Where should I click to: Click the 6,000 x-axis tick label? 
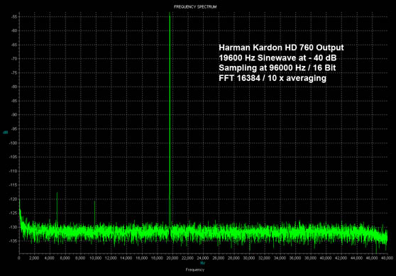coord(65,258)
